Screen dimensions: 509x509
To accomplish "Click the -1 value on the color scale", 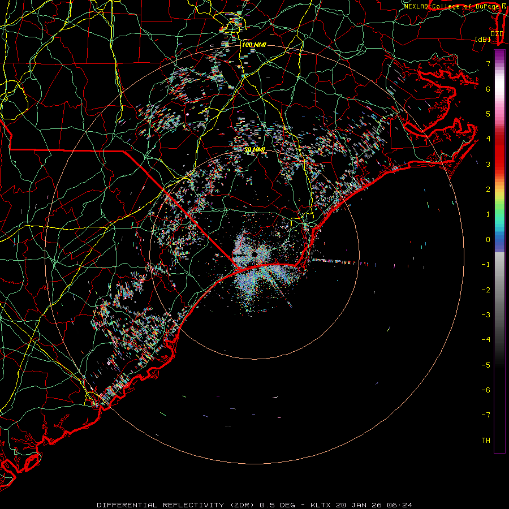I will (486, 265).
